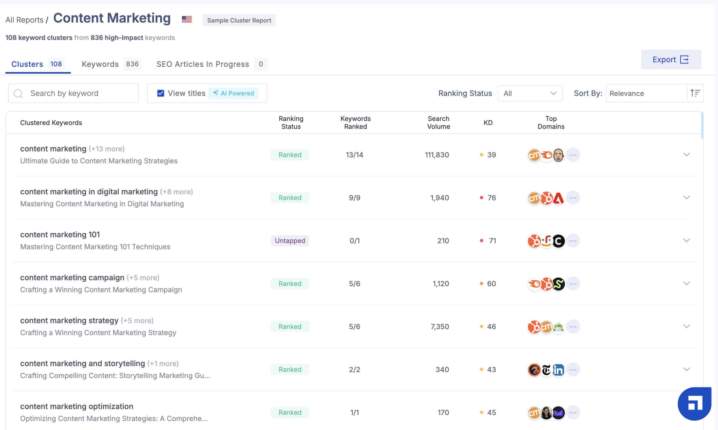Click the +1 more text in storytelling row
Viewport: 718px width, 430px height.
point(163,364)
